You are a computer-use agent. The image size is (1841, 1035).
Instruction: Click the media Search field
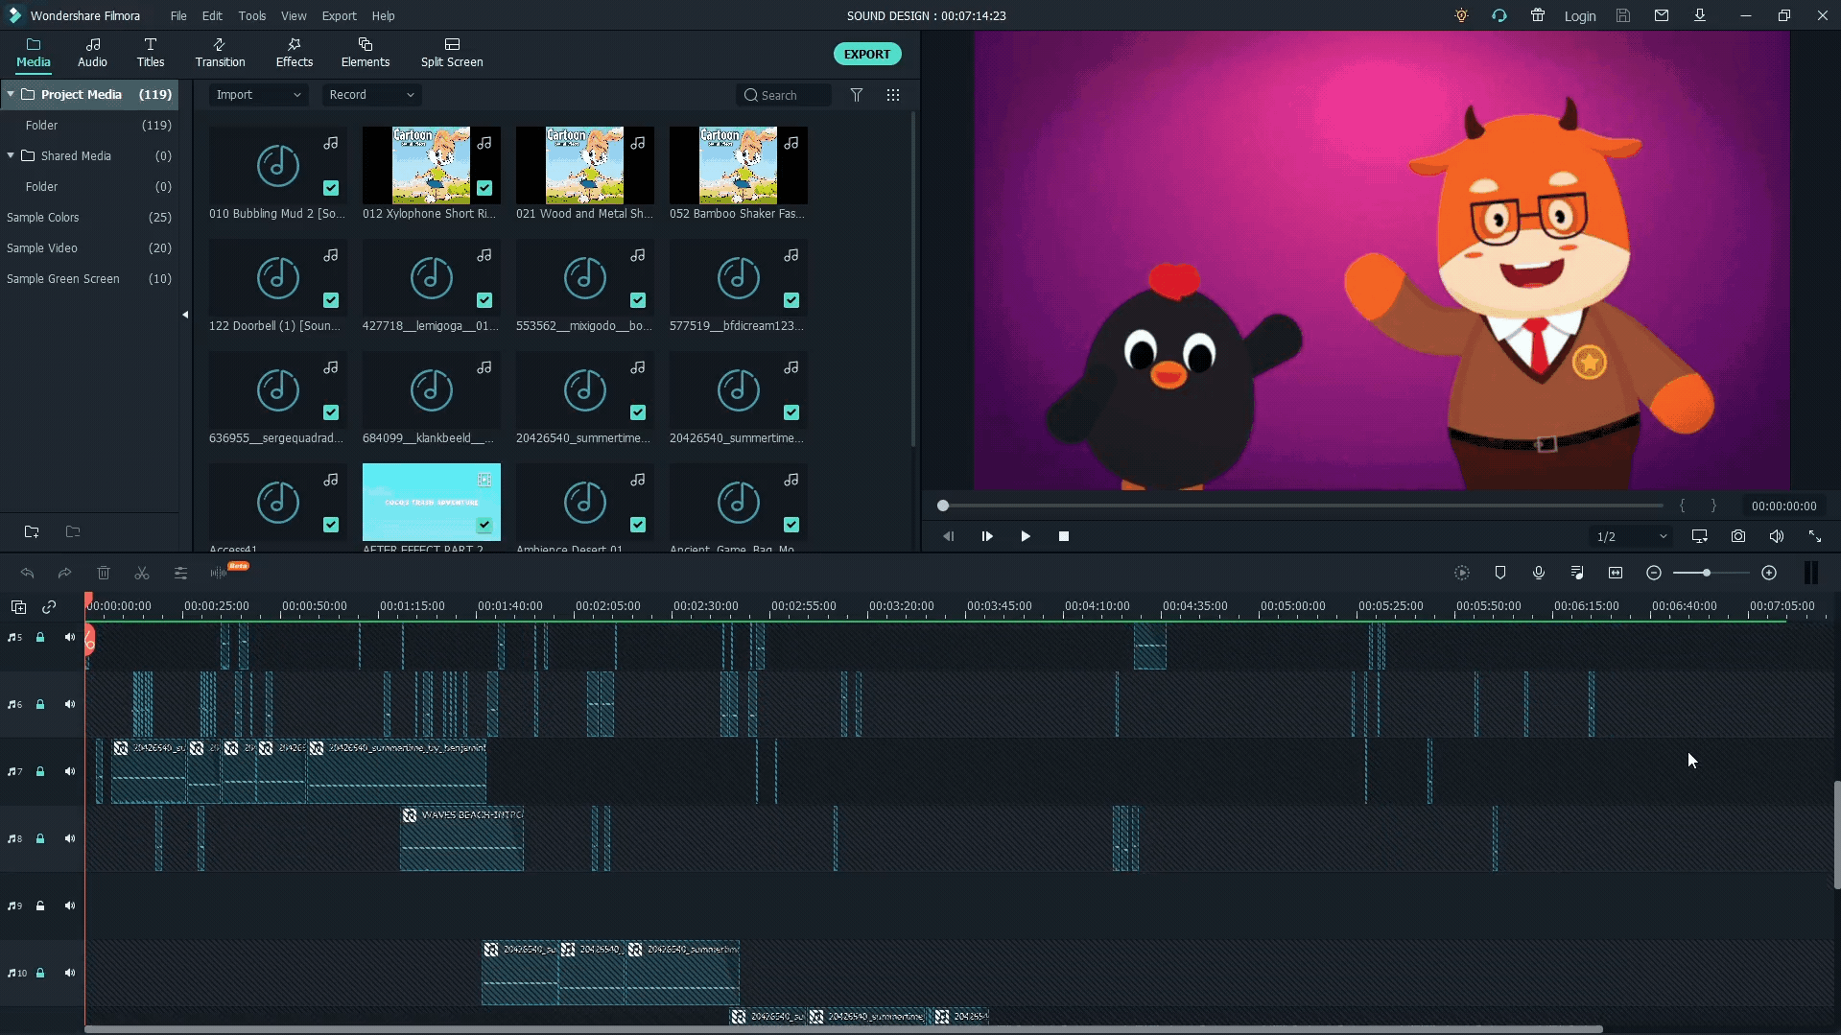point(784,95)
